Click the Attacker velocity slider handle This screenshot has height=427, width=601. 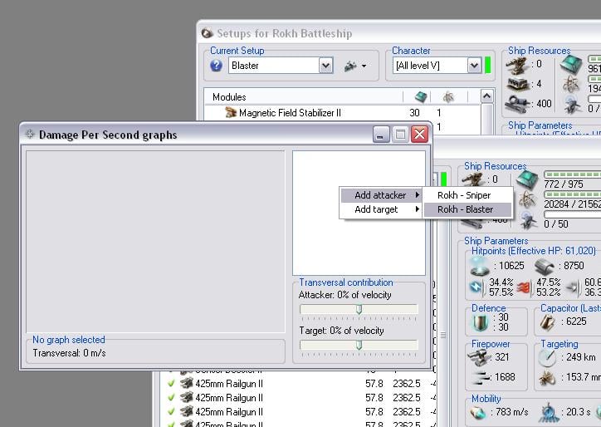[359, 309]
